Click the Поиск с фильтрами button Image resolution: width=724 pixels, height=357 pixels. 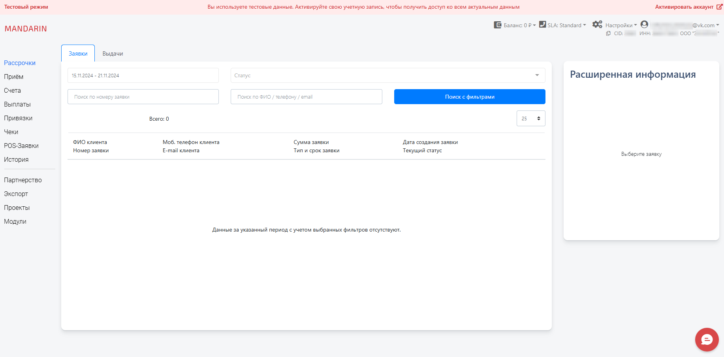[469, 96]
